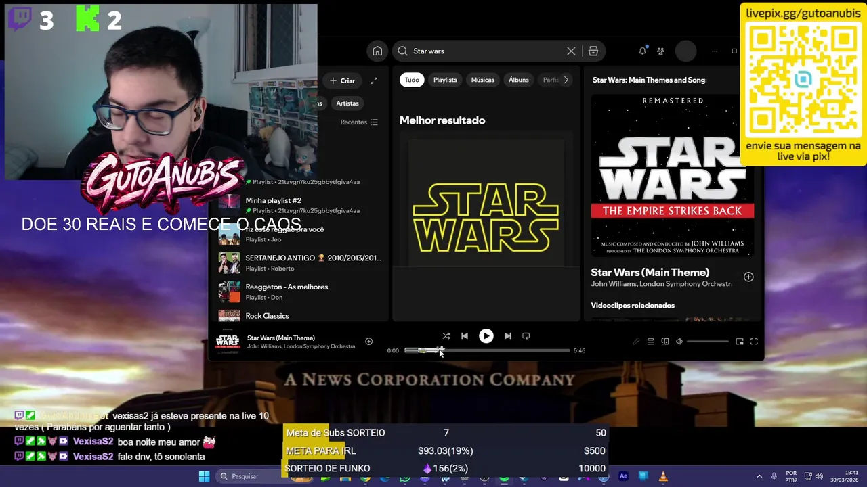The width and height of the screenshot is (867, 487).
Task: Toggle repeat mode in player bar
Action: tap(526, 335)
